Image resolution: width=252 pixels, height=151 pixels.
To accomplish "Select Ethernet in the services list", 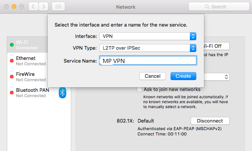I will [x=27, y=61].
